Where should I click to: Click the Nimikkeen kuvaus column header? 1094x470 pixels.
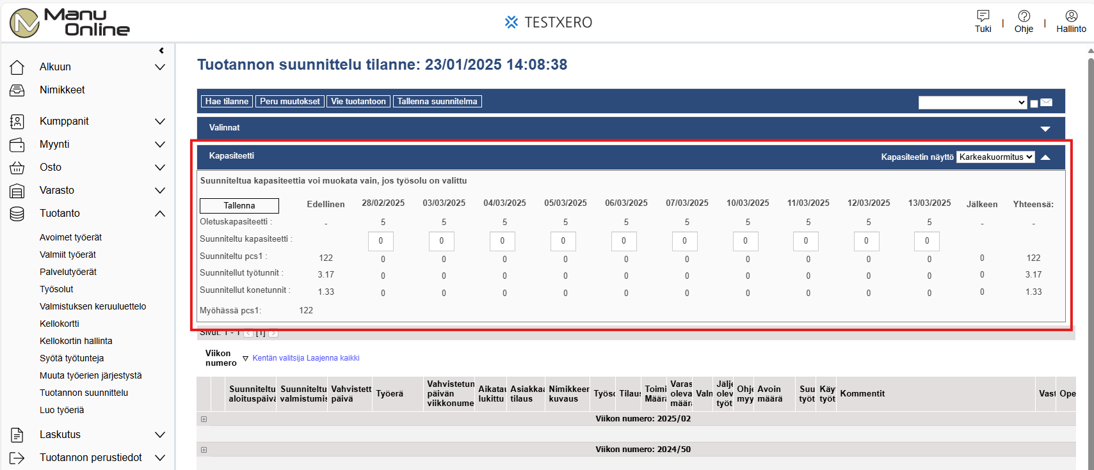pyautogui.click(x=569, y=394)
